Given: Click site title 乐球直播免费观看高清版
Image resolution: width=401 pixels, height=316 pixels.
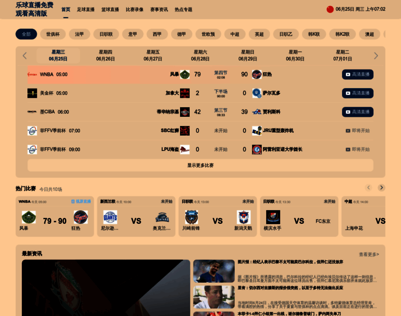Looking at the screenshot, I should pos(34,9).
